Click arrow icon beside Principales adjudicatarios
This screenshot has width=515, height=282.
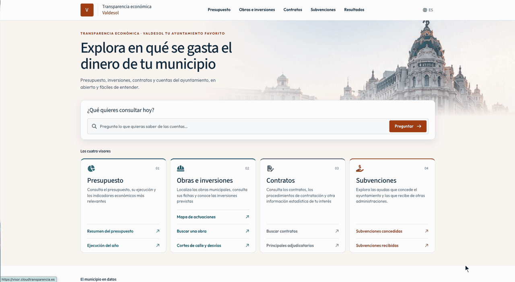[x=337, y=245]
